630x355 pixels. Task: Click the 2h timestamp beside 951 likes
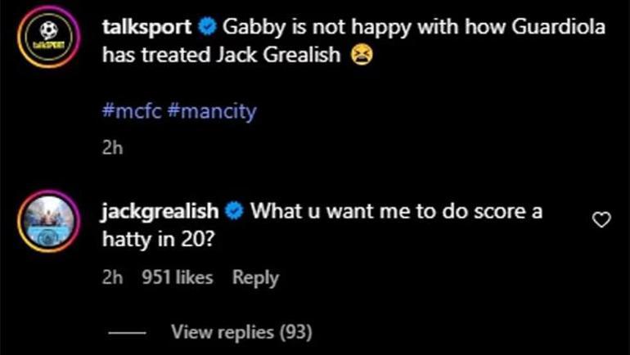(x=112, y=278)
